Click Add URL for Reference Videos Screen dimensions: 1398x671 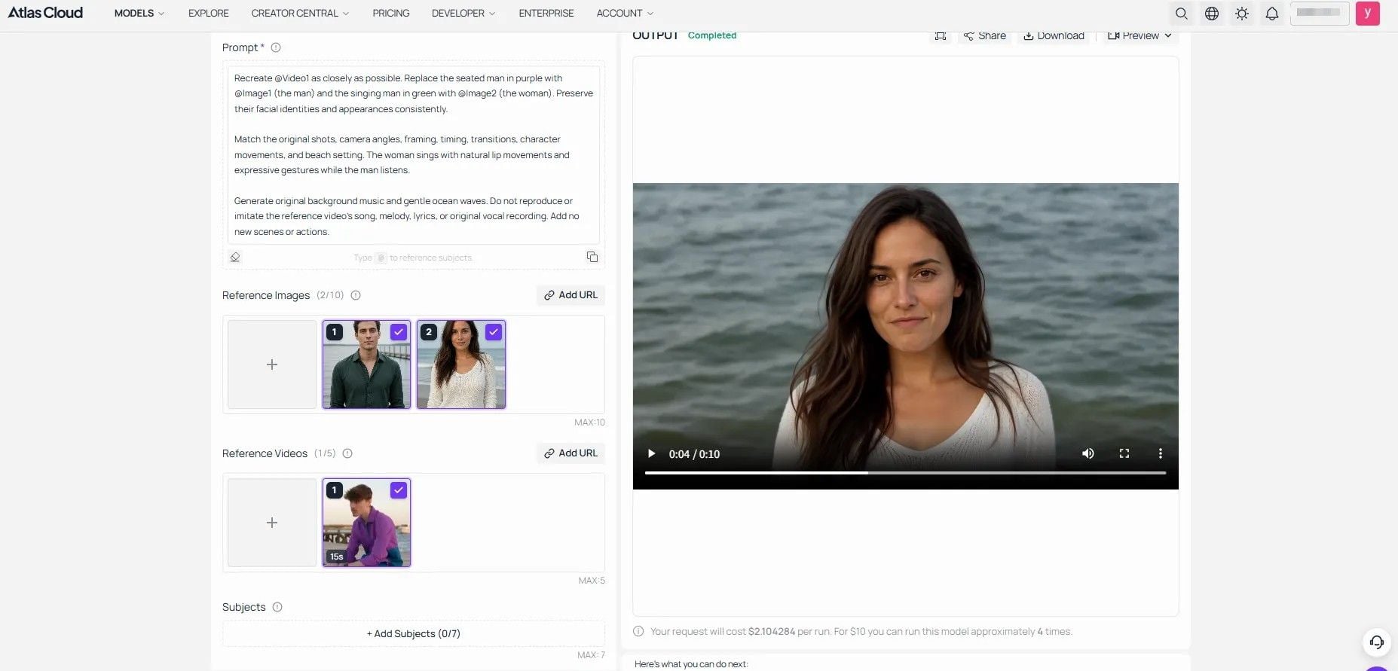tap(571, 453)
